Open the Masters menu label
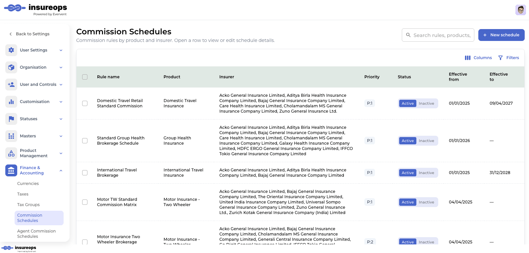529x253 pixels. (28, 136)
